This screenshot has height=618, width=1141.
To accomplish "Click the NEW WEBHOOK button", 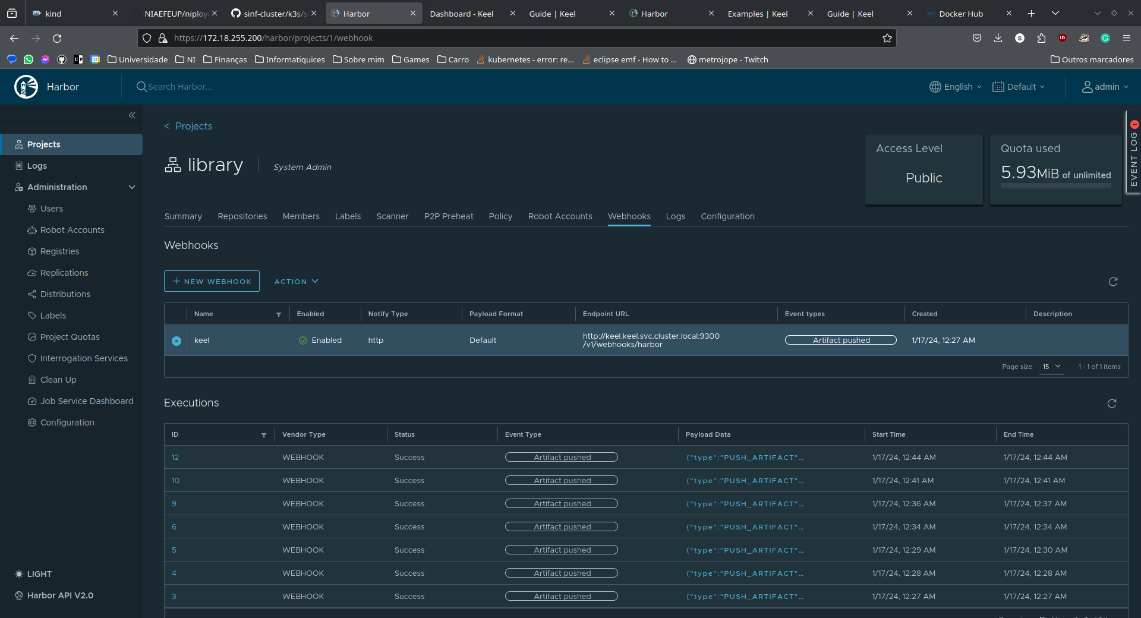I will point(212,282).
